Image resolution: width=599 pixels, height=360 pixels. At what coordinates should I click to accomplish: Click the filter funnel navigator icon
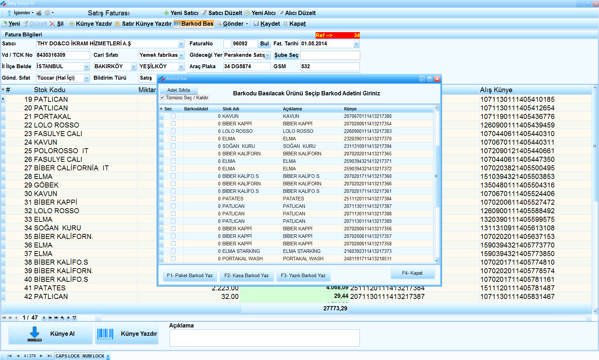coord(74,317)
